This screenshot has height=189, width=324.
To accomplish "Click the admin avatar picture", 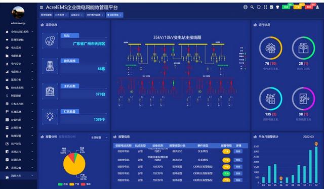I will (x=18, y=12).
